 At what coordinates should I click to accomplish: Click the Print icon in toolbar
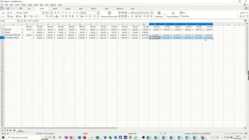[21, 9]
